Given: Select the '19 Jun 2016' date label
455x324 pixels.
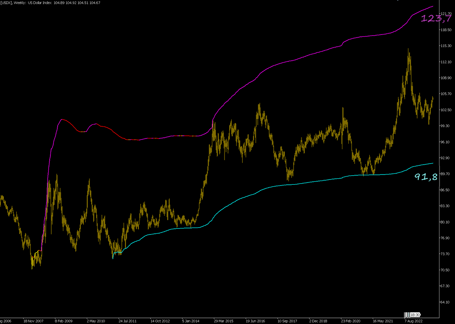Looking at the screenshot, I should point(256,321).
